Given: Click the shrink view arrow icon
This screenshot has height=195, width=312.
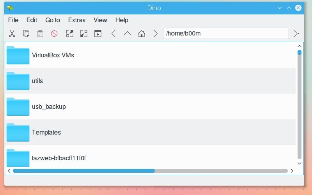Looking at the screenshot, I should 84,34.
